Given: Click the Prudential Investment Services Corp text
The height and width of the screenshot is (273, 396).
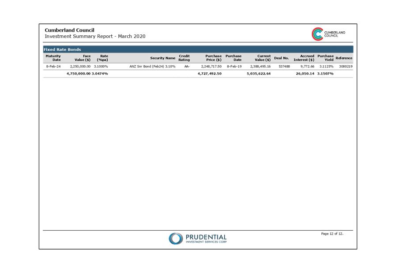Looking at the screenshot, I should click(x=206, y=239).
